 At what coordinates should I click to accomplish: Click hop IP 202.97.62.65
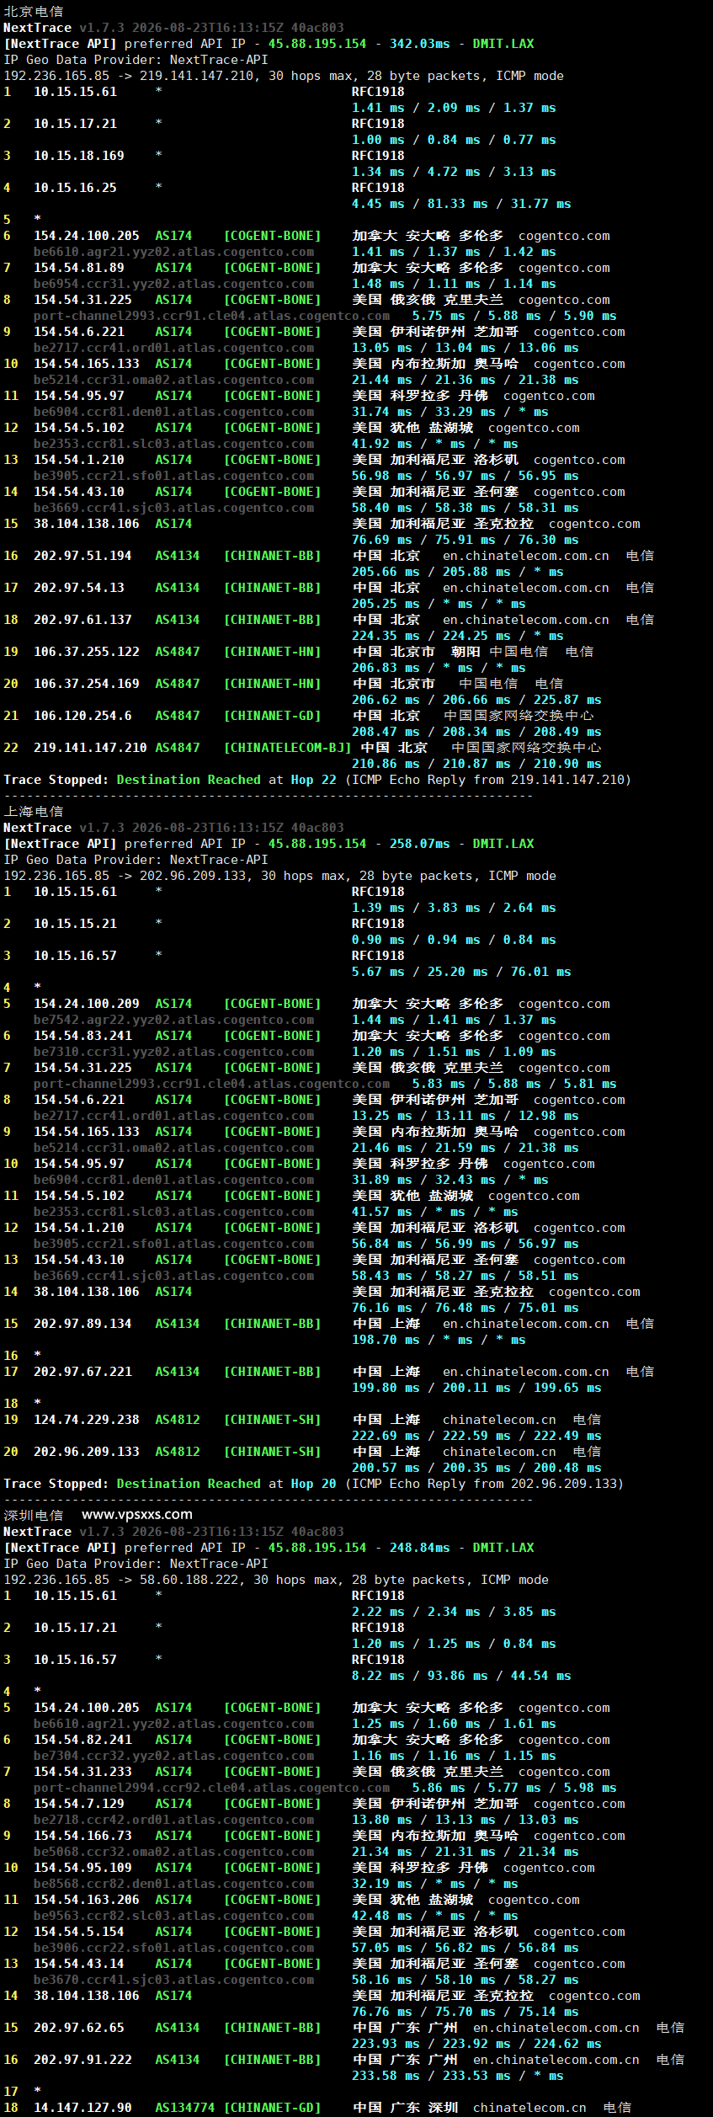[x=79, y=2028]
